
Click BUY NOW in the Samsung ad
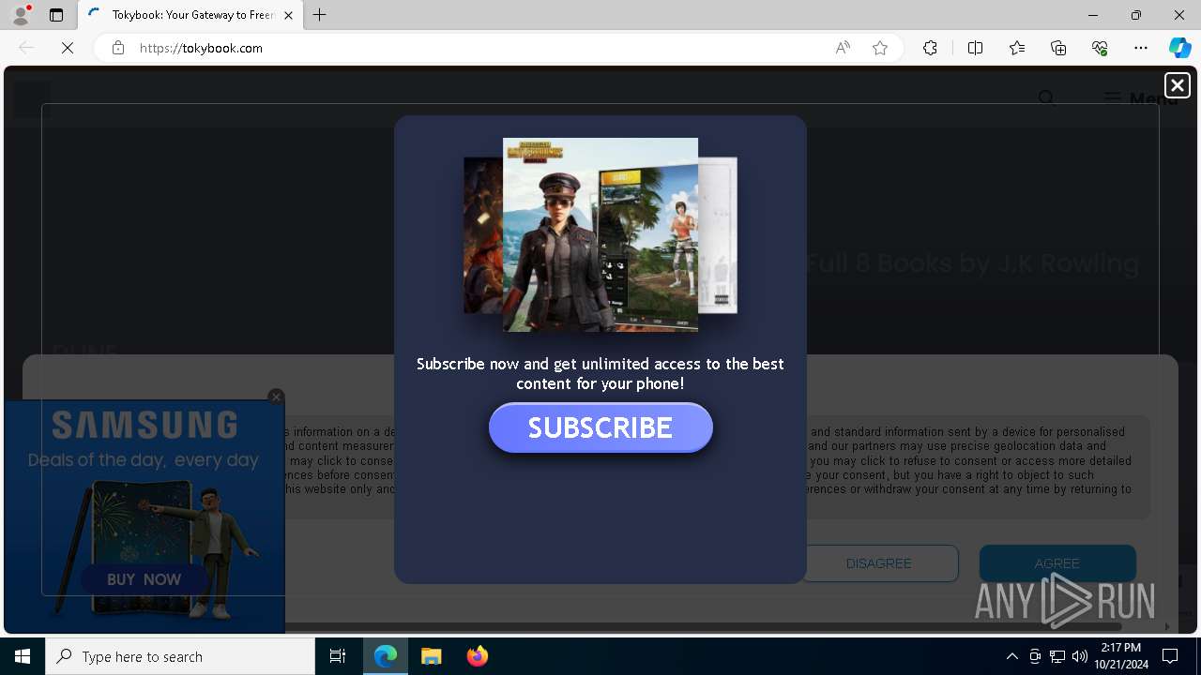click(x=144, y=579)
